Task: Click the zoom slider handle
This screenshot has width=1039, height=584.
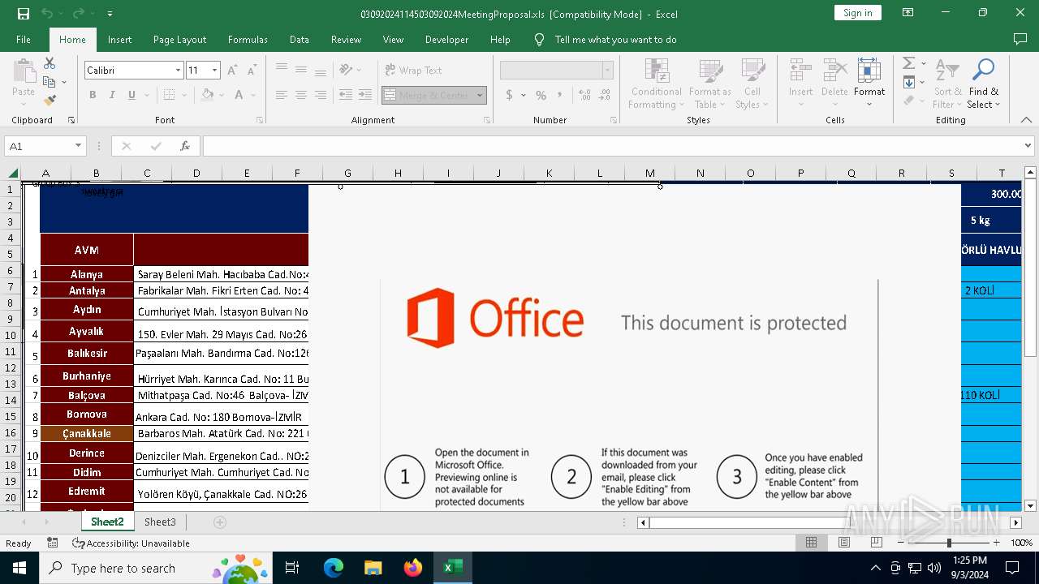Action: (949, 543)
